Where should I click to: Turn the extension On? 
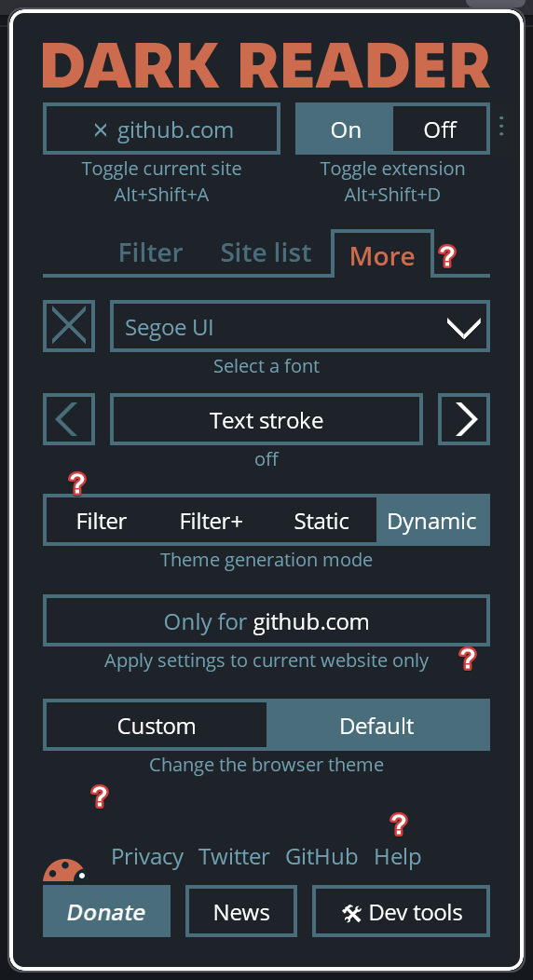tap(345, 129)
